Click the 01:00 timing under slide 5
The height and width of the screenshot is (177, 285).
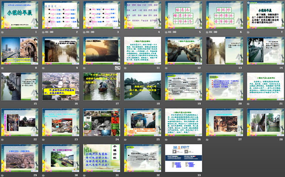tap(172, 32)
